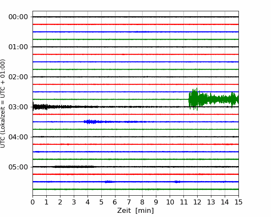Image resolution: width=271 pixels, height=217 pixels.
Task: Click the small blue burst near minute 10.5
Action: pyautogui.click(x=177, y=182)
